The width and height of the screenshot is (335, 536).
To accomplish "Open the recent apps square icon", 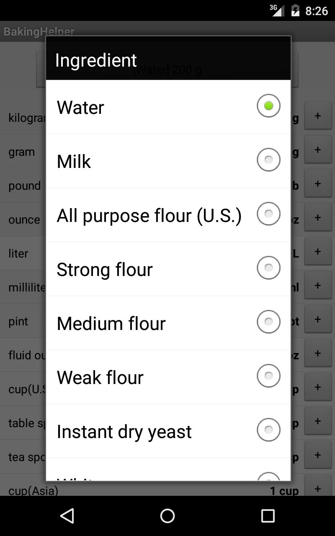I will click(x=268, y=516).
